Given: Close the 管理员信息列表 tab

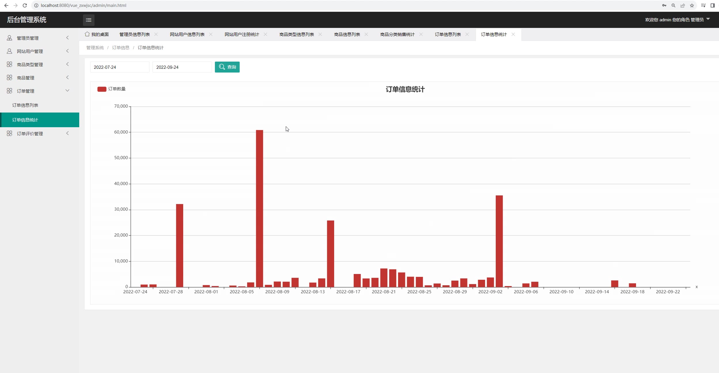Looking at the screenshot, I should (156, 34).
